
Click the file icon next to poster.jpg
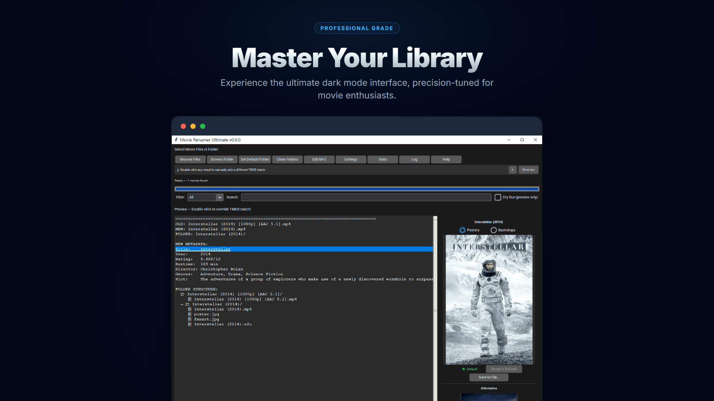click(x=190, y=314)
